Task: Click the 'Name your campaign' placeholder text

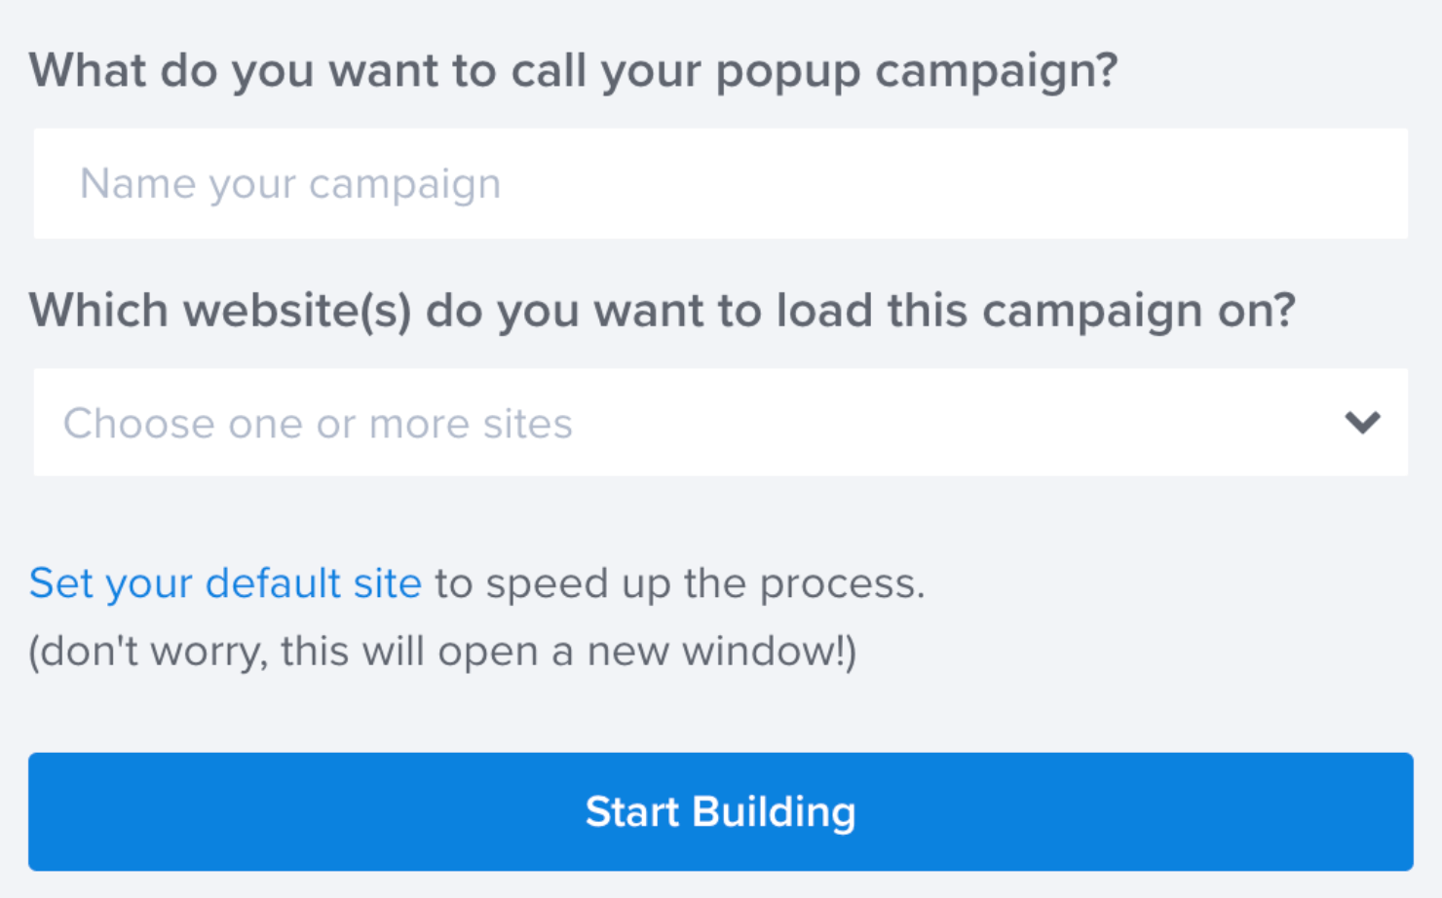Action: 291,183
